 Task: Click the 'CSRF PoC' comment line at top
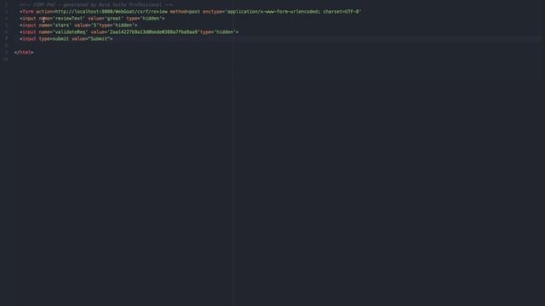[96, 4]
